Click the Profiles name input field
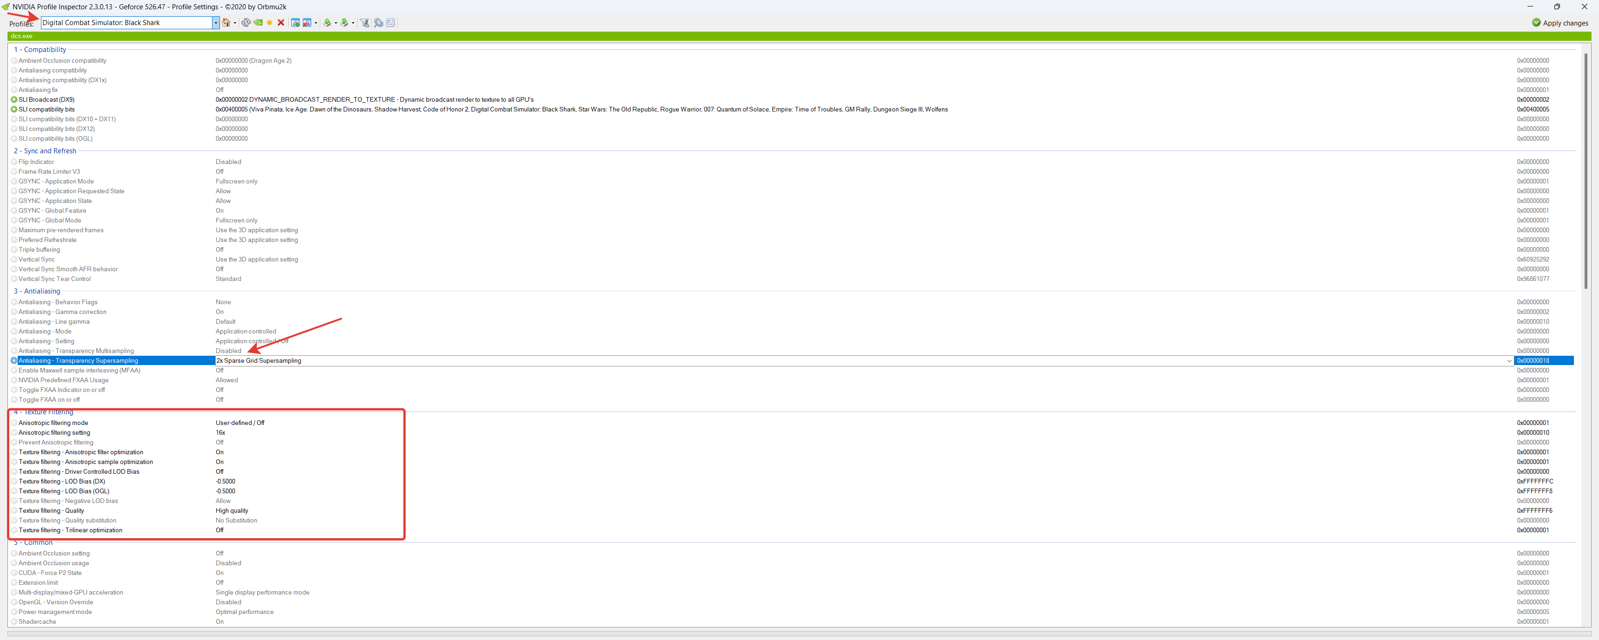This screenshot has width=1599, height=640. point(126,23)
